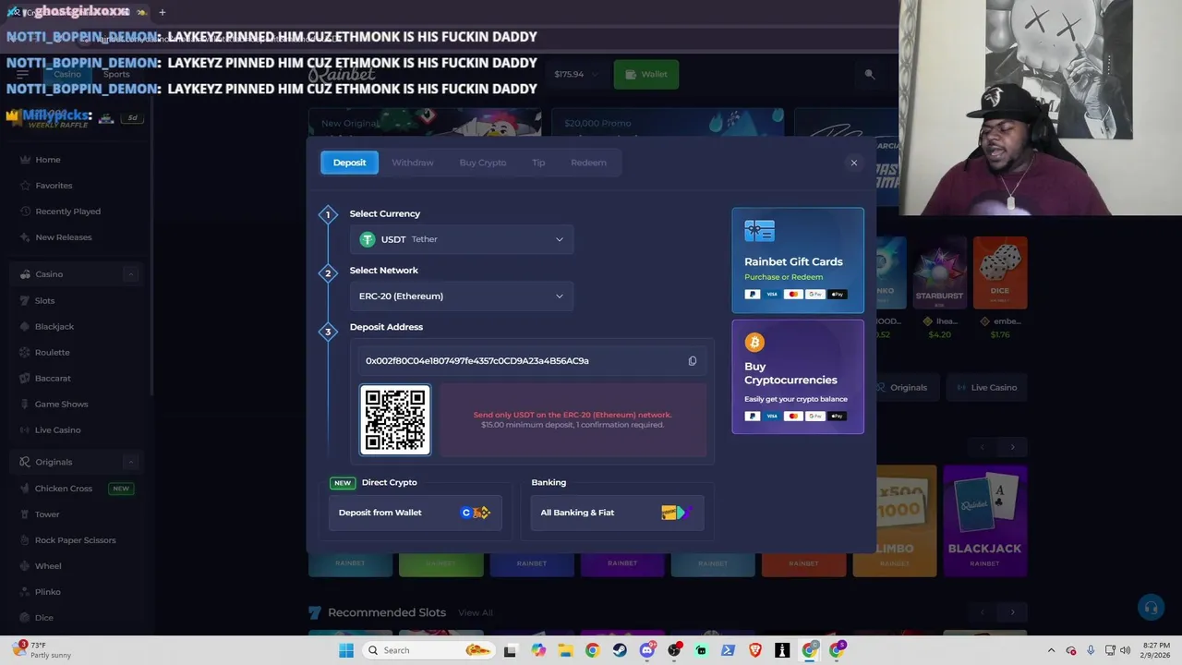1182x665 pixels.
Task: Click All Banking & Fiat
Action: click(617, 513)
